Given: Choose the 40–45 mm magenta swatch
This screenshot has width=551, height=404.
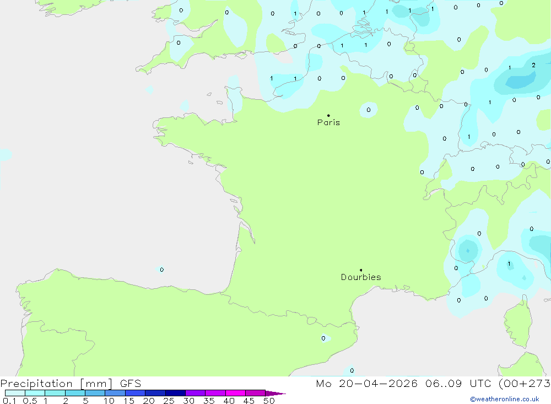Looking at the screenshot, I should coord(235,393).
